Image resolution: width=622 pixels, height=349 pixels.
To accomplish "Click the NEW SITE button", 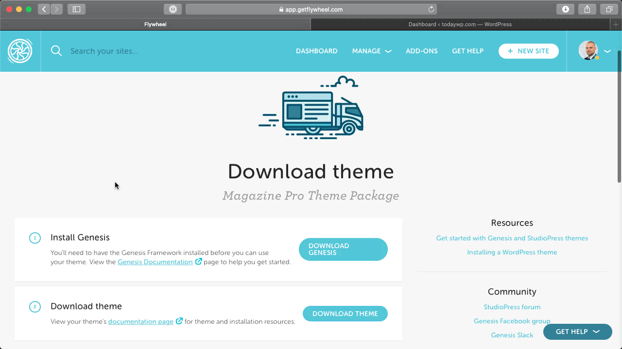I will click(529, 51).
